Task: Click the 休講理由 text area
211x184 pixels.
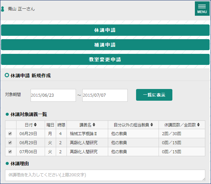Action: tap(105, 175)
